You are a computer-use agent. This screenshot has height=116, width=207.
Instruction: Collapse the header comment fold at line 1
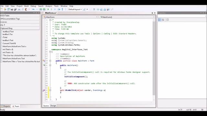point(50,20)
